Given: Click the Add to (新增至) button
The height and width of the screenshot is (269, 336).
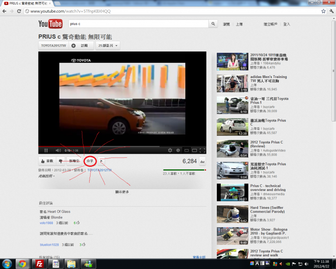Looking at the screenshot, I should point(74,161).
